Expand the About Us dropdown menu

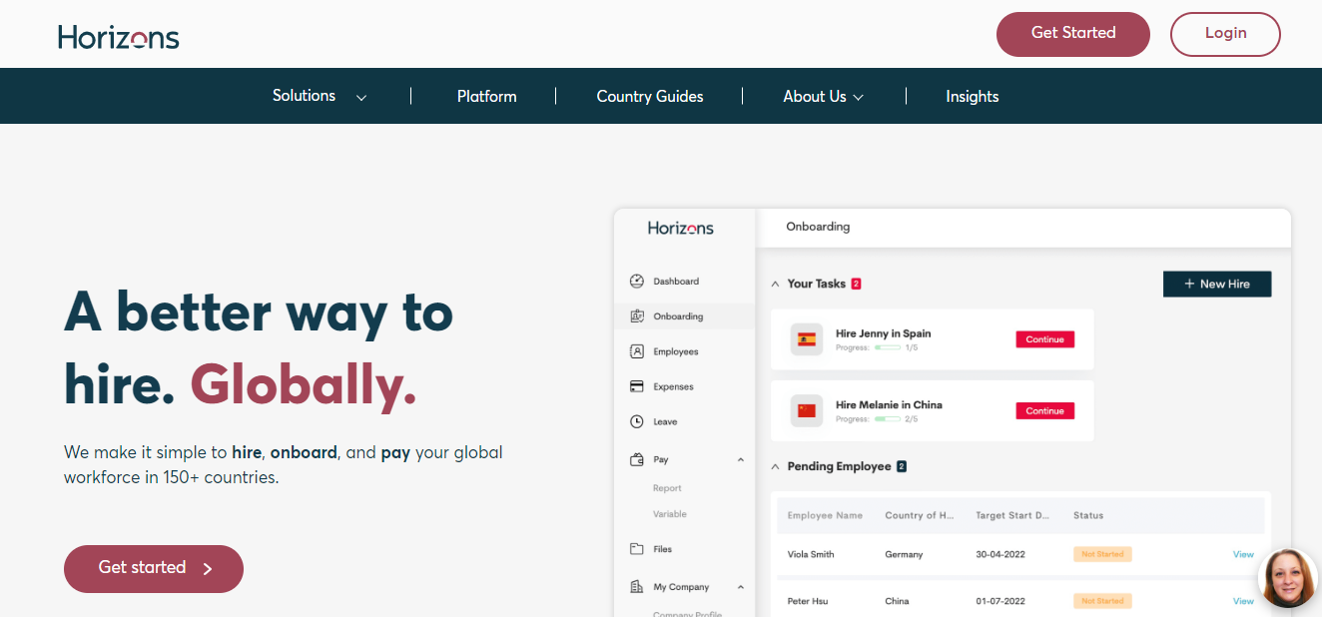(824, 96)
